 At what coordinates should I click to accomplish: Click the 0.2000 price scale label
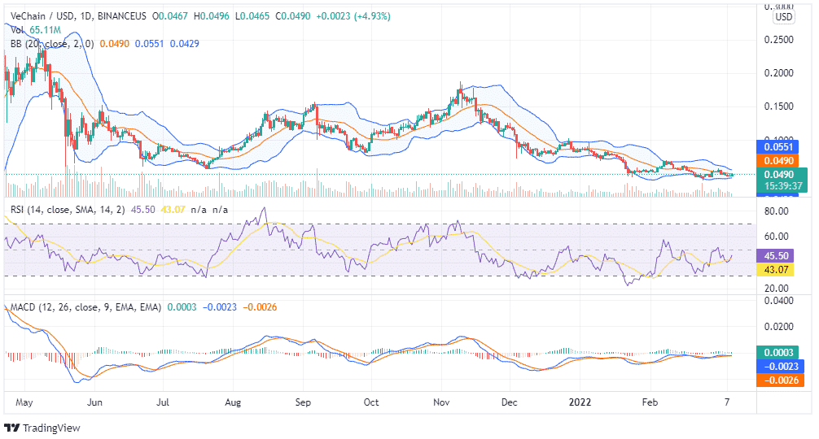click(x=779, y=73)
